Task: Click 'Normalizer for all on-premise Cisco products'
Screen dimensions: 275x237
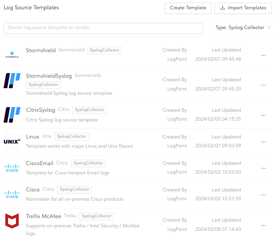Action: 74,199
